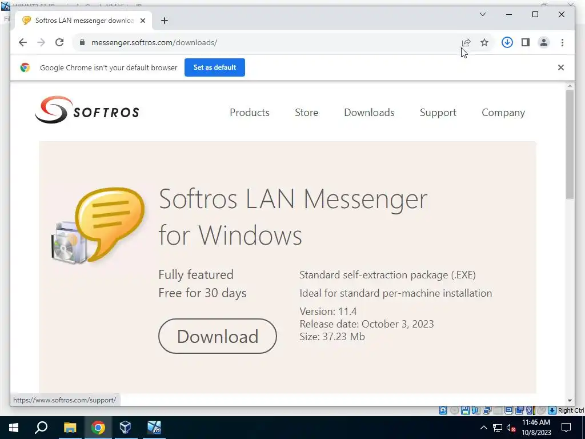Click the Softros logo
Viewport: 585px width, 439px height.
click(87, 110)
